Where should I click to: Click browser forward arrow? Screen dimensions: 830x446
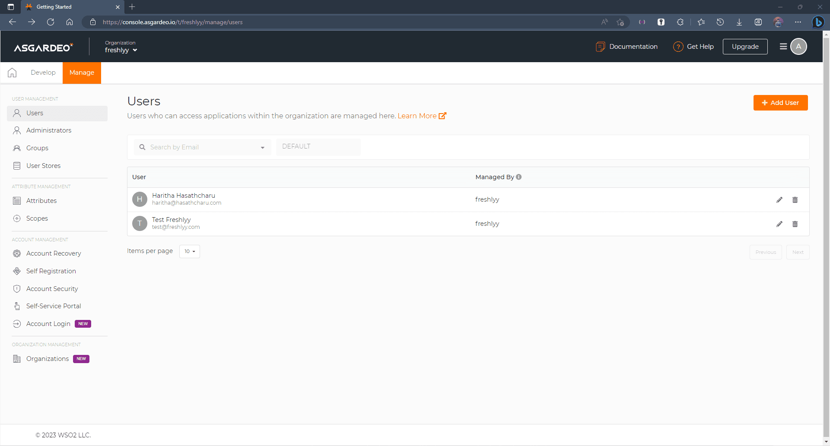click(x=32, y=22)
